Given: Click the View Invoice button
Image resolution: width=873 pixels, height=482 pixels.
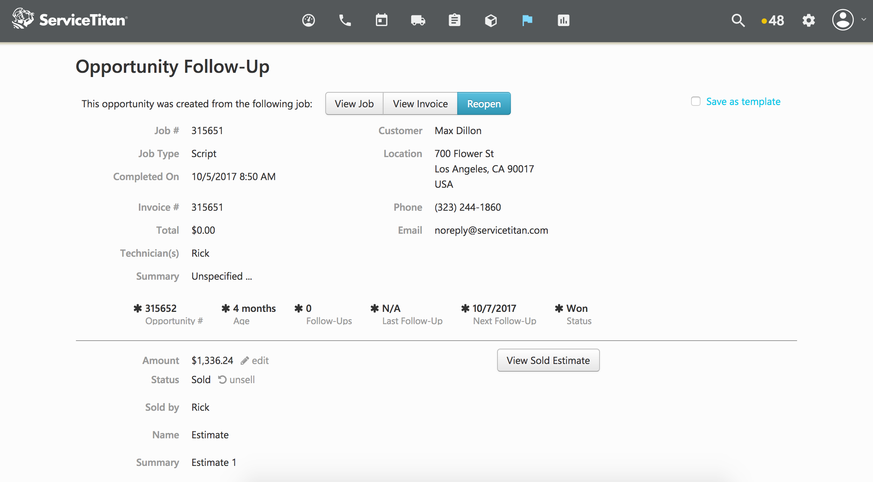Looking at the screenshot, I should (420, 103).
